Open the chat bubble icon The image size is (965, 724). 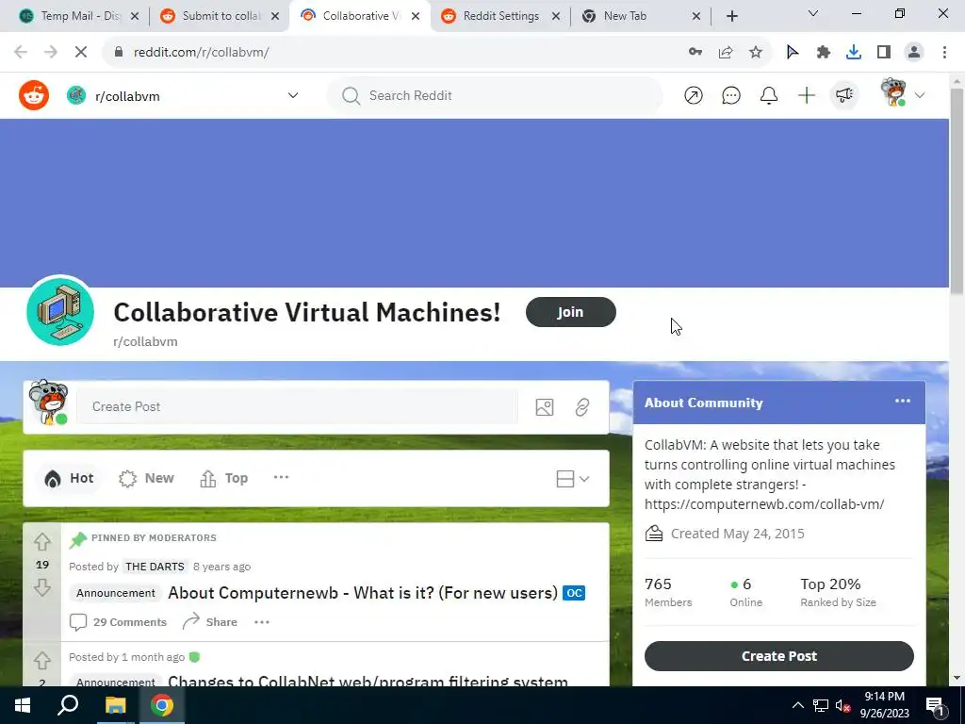pyautogui.click(x=730, y=95)
